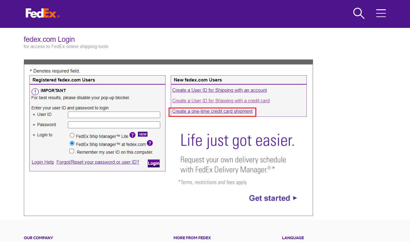Click the Registered fedex.com Users heading
The height and width of the screenshot is (242, 410).
(x=64, y=80)
